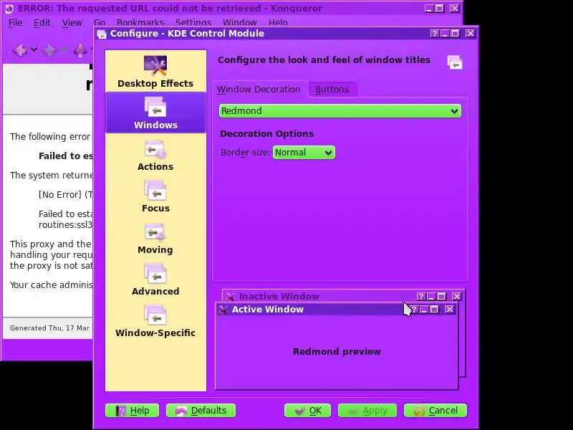Screen dimensions: 573x430
Task: Expand the Forward history dropdown arrow in Konqueror
Action: coord(64,49)
